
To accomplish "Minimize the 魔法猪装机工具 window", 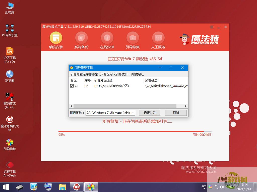I will [x=219, y=27].
